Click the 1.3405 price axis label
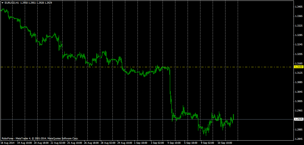The image size is (304, 145). pos(298,7)
